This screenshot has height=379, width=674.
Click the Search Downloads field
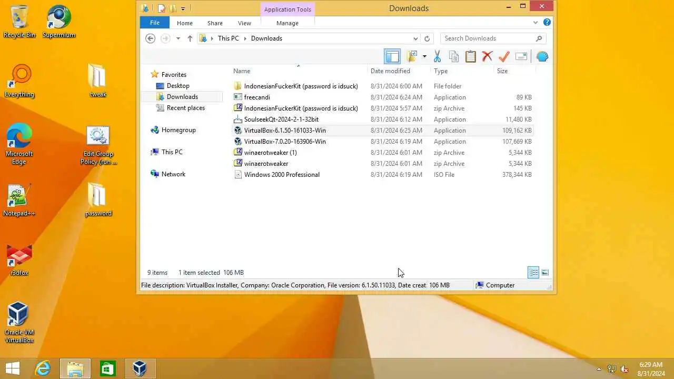[x=492, y=38]
